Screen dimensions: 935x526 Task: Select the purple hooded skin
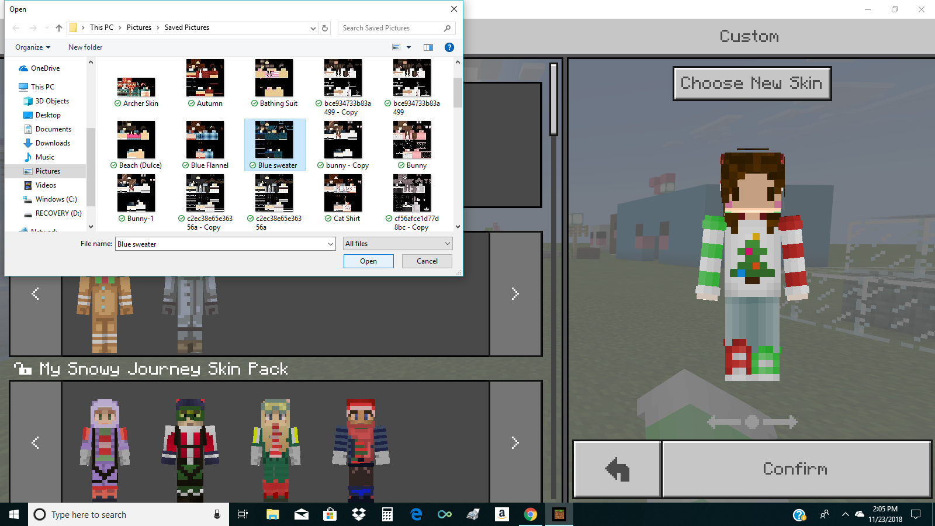105,449
